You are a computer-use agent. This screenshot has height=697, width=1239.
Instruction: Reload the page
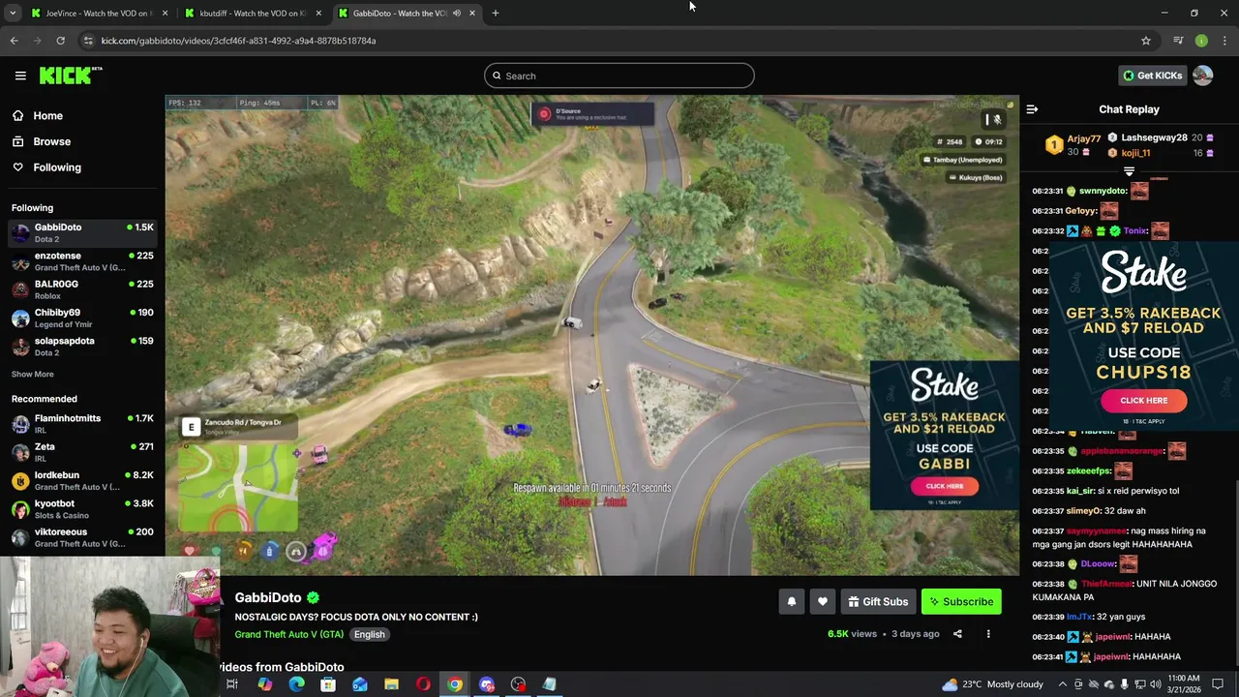60,41
